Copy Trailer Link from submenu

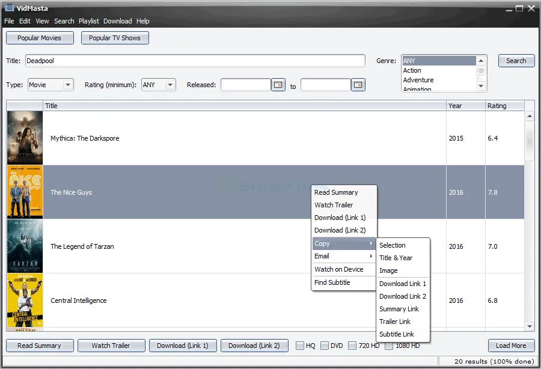coord(403,322)
